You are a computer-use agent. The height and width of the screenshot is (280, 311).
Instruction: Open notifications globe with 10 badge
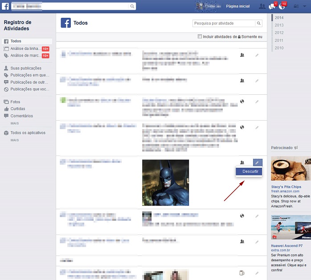[282, 7]
